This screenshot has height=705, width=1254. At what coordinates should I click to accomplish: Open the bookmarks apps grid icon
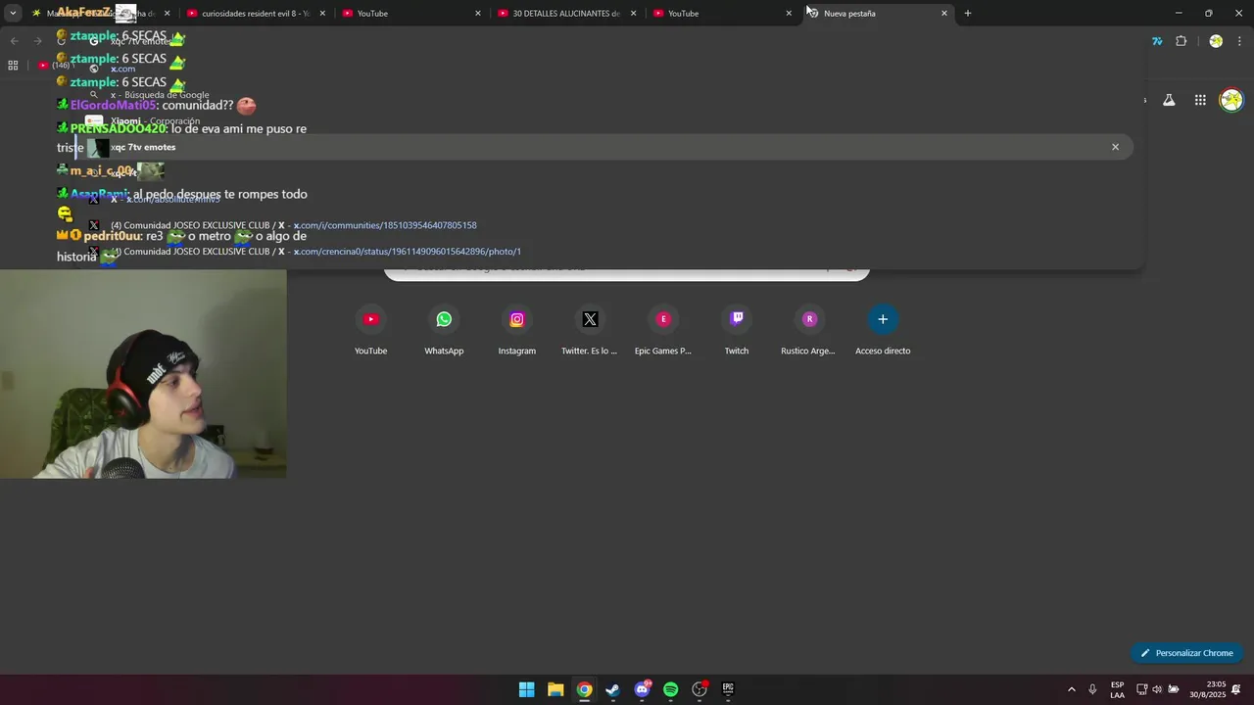(x=13, y=66)
